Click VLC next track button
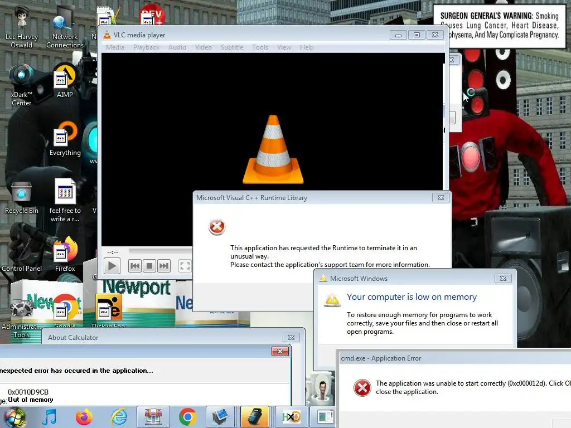Screen dimensions: 571x428 coord(164,266)
